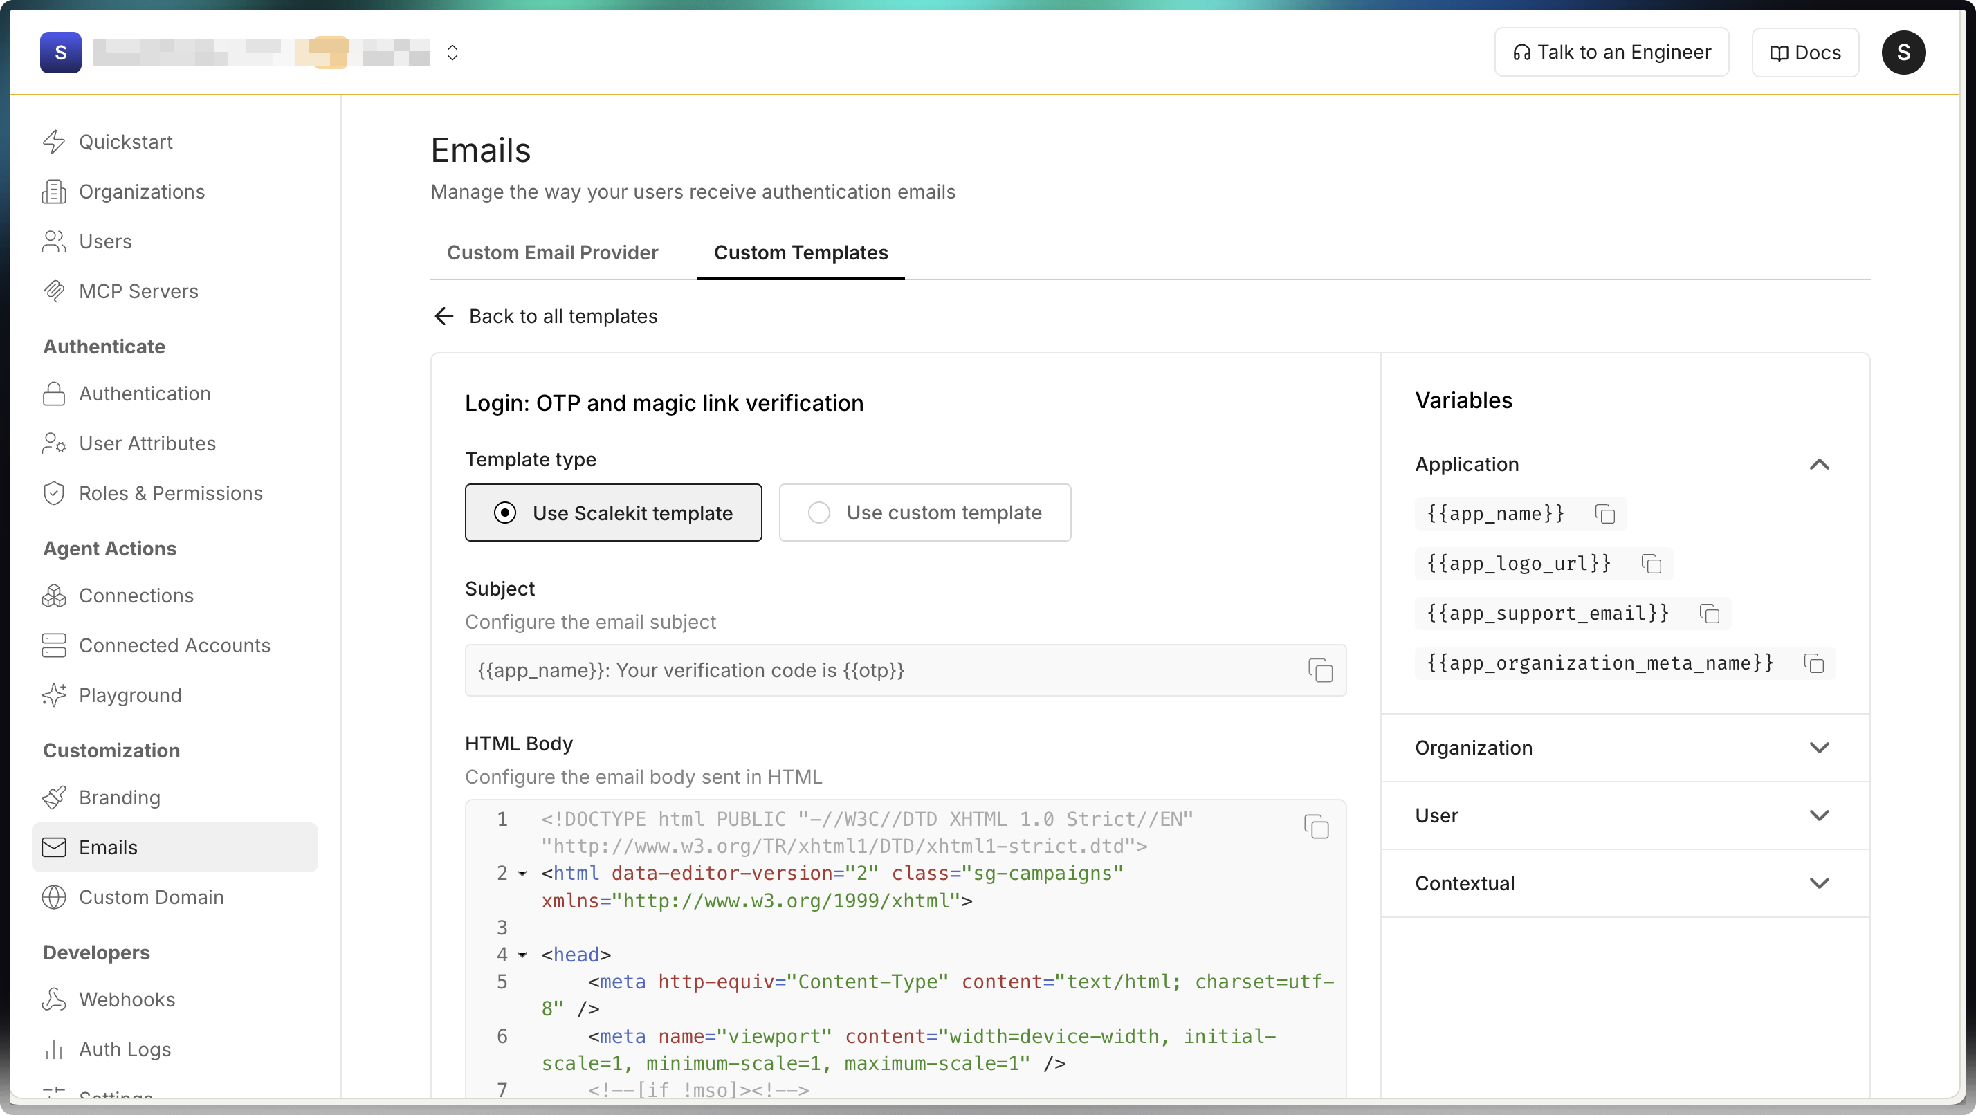The height and width of the screenshot is (1115, 1976).
Task: Expand the Organization variables section
Action: [1819, 748]
